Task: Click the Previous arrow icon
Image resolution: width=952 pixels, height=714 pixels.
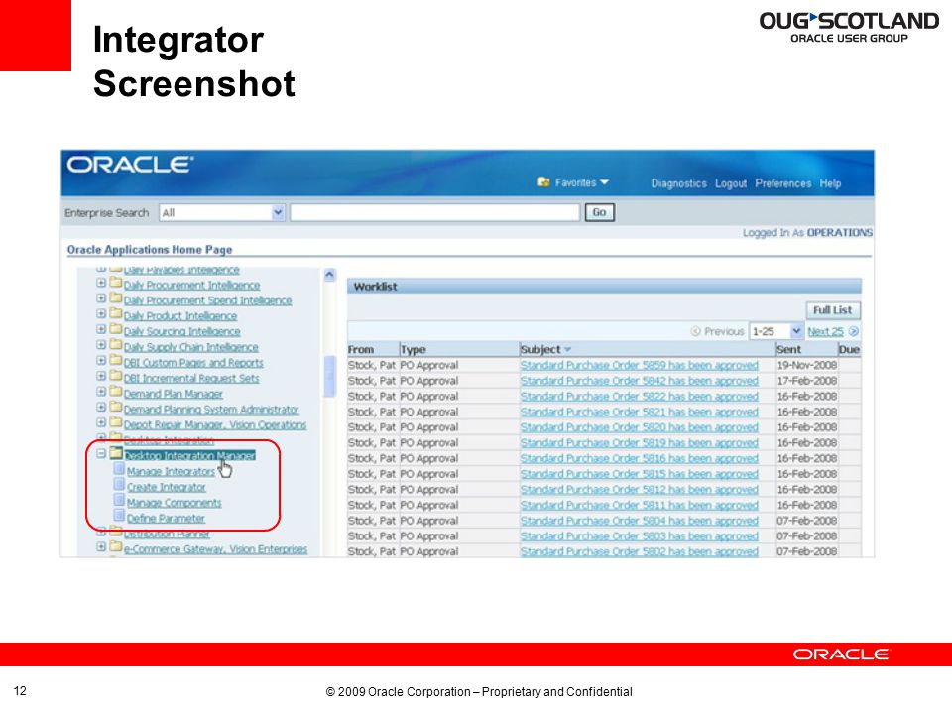Action: coord(696,331)
